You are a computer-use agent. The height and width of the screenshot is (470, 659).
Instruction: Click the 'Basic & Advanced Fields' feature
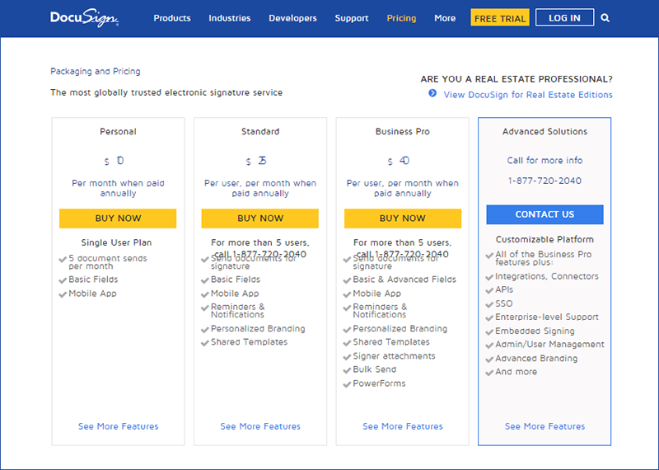[x=404, y=280]
